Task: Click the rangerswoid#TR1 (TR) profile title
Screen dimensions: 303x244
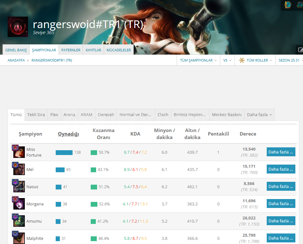Action: click(88, 24)
